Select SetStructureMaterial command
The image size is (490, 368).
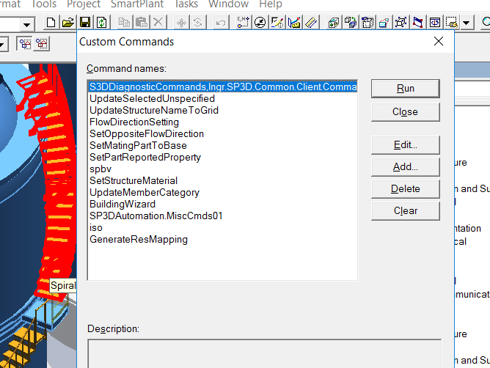pos(222,180)
